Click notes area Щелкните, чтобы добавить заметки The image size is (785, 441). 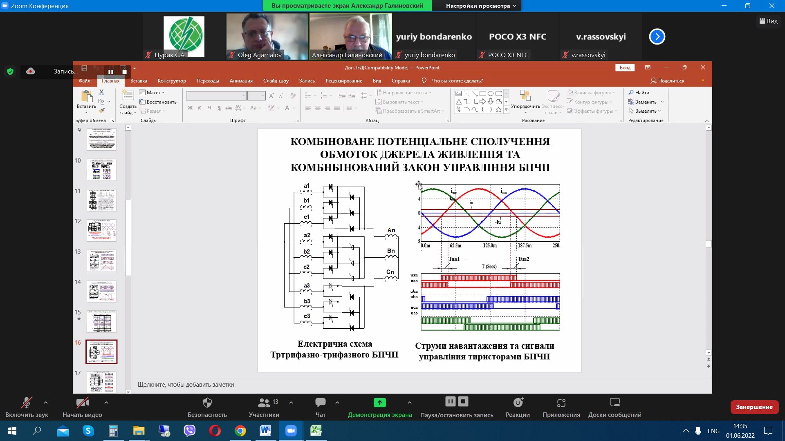tap(186, 385)
